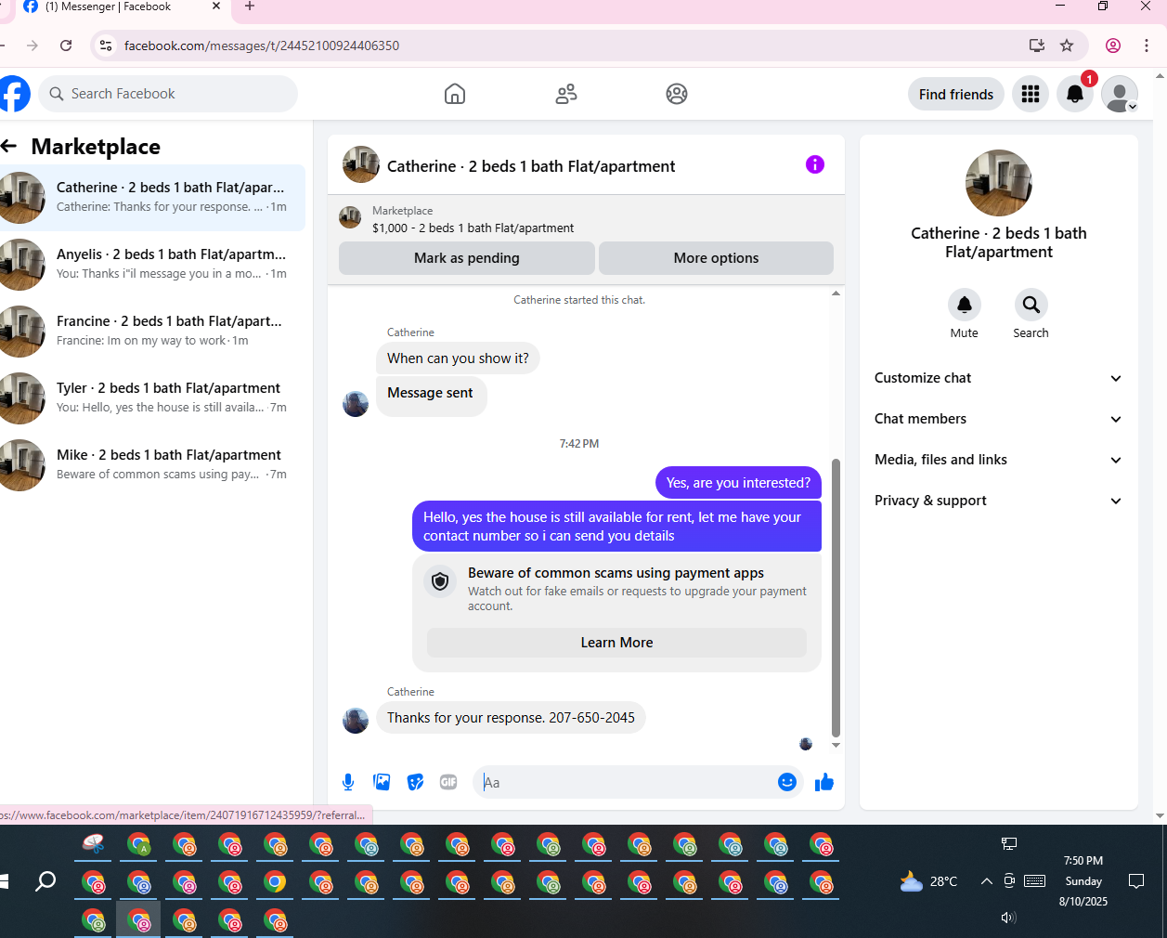Image resolution: width=1167 pixels, height=938 pixels.
Task: Expand Media, files and links section
Action: [x=999, y=460]
